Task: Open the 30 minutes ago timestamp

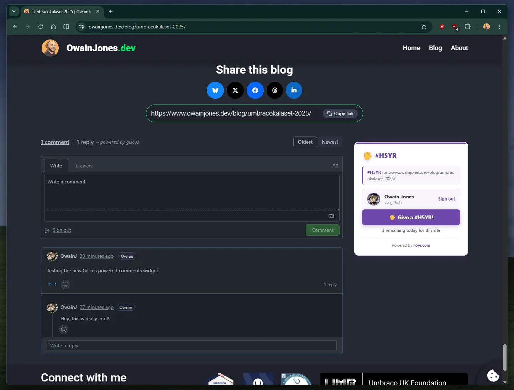Action: tap(96, 256)
